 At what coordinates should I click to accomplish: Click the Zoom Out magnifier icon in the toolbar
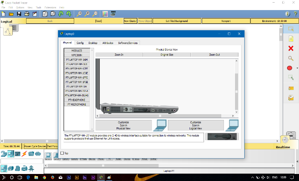[95, 14]
